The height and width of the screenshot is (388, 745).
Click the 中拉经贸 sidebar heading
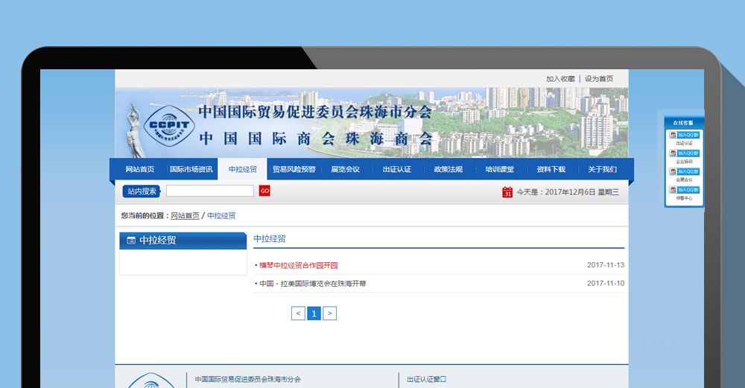(157, 241)
